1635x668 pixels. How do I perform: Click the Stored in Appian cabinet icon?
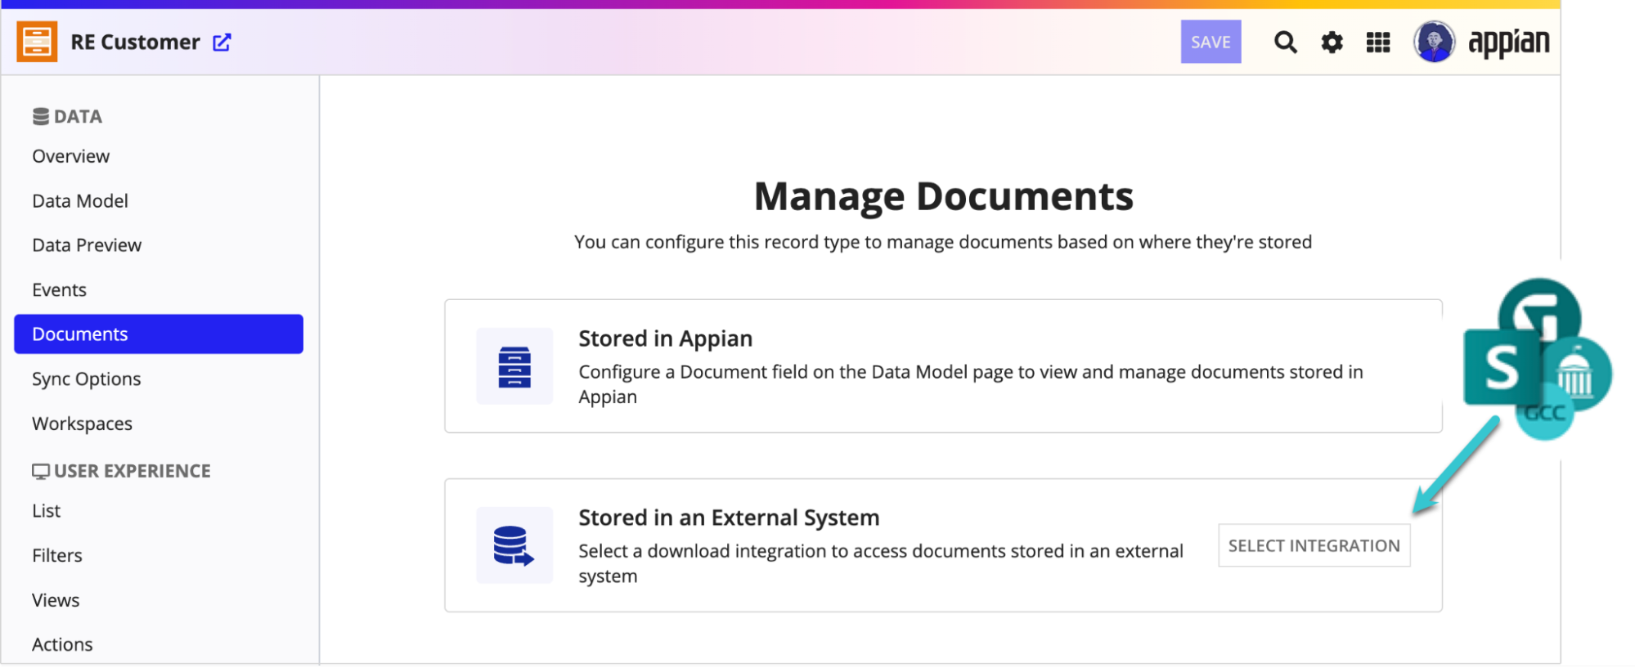514,366
